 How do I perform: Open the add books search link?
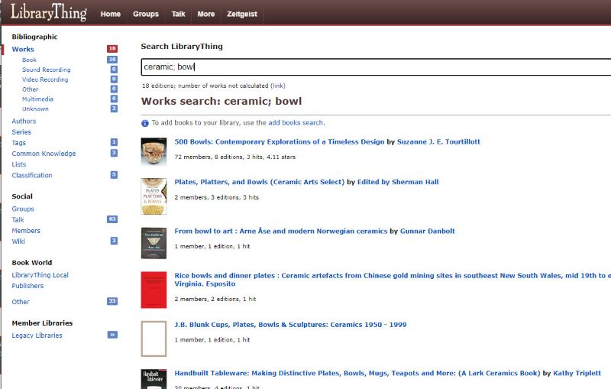pyautogui.click(x=296, y=123)
